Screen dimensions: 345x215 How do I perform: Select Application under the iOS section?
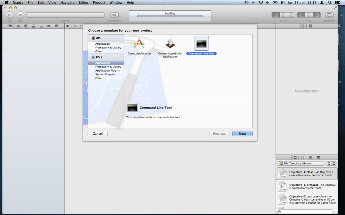[102, 44]
